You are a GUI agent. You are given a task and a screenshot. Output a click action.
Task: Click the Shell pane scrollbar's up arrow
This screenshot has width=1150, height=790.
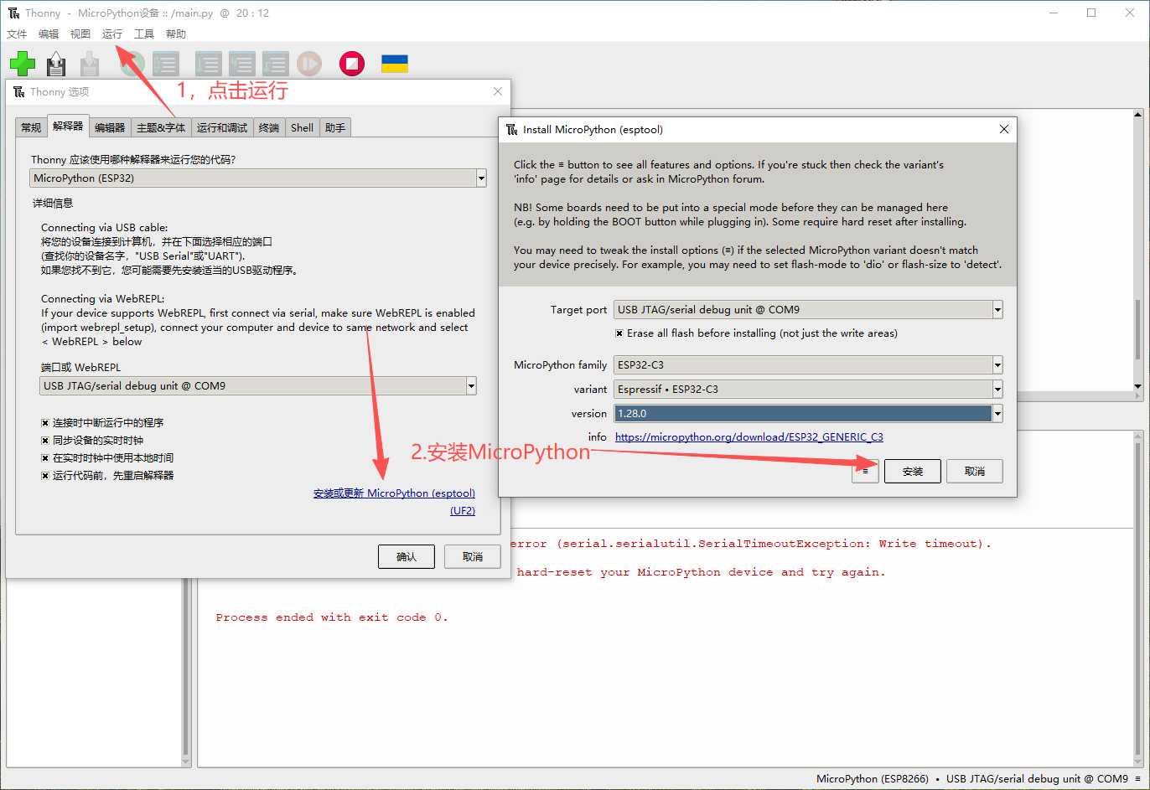[x=1137, y=436]
